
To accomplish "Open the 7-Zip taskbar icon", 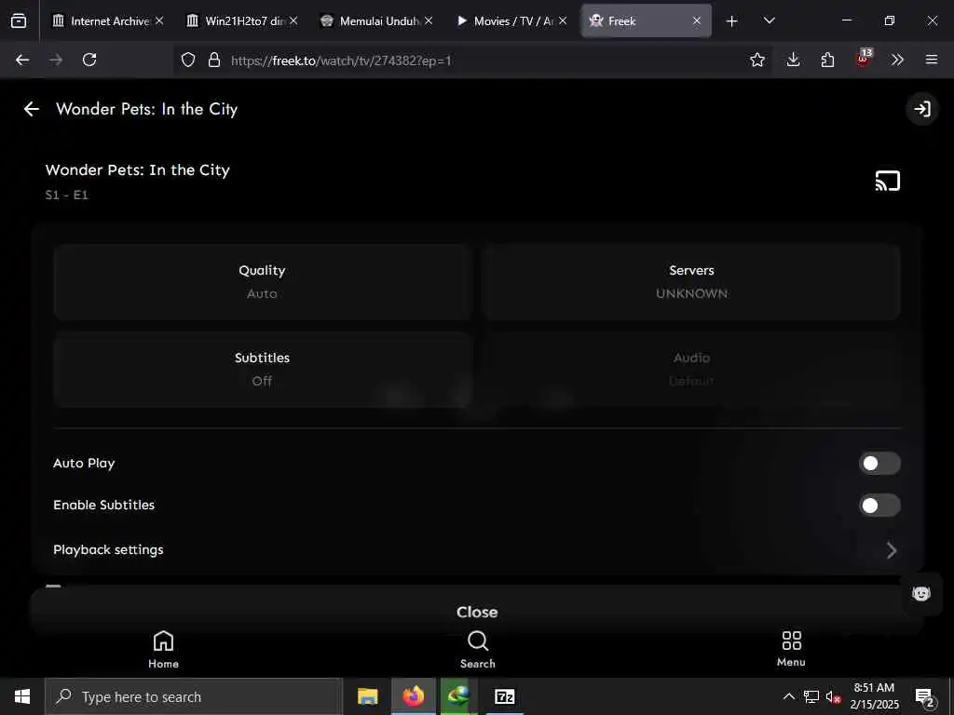I will [x=504, y=696].
